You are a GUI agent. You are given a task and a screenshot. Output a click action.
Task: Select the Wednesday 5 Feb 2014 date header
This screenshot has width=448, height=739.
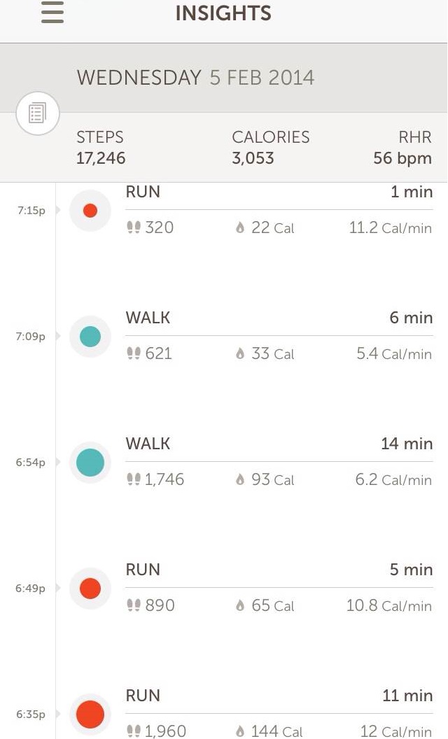(195, 77)
